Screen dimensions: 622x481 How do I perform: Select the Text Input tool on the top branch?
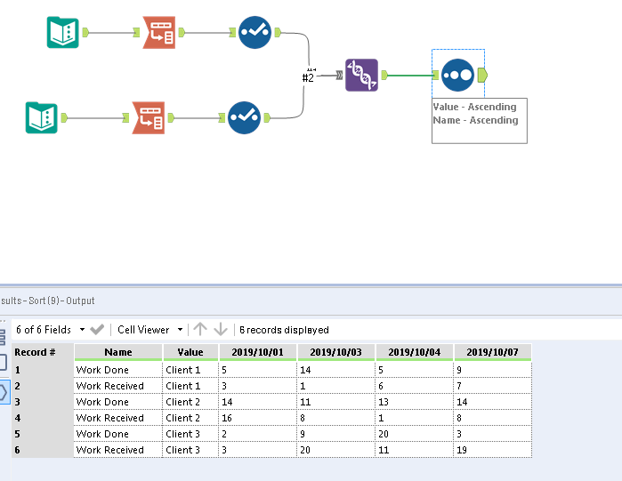point(62,33)
